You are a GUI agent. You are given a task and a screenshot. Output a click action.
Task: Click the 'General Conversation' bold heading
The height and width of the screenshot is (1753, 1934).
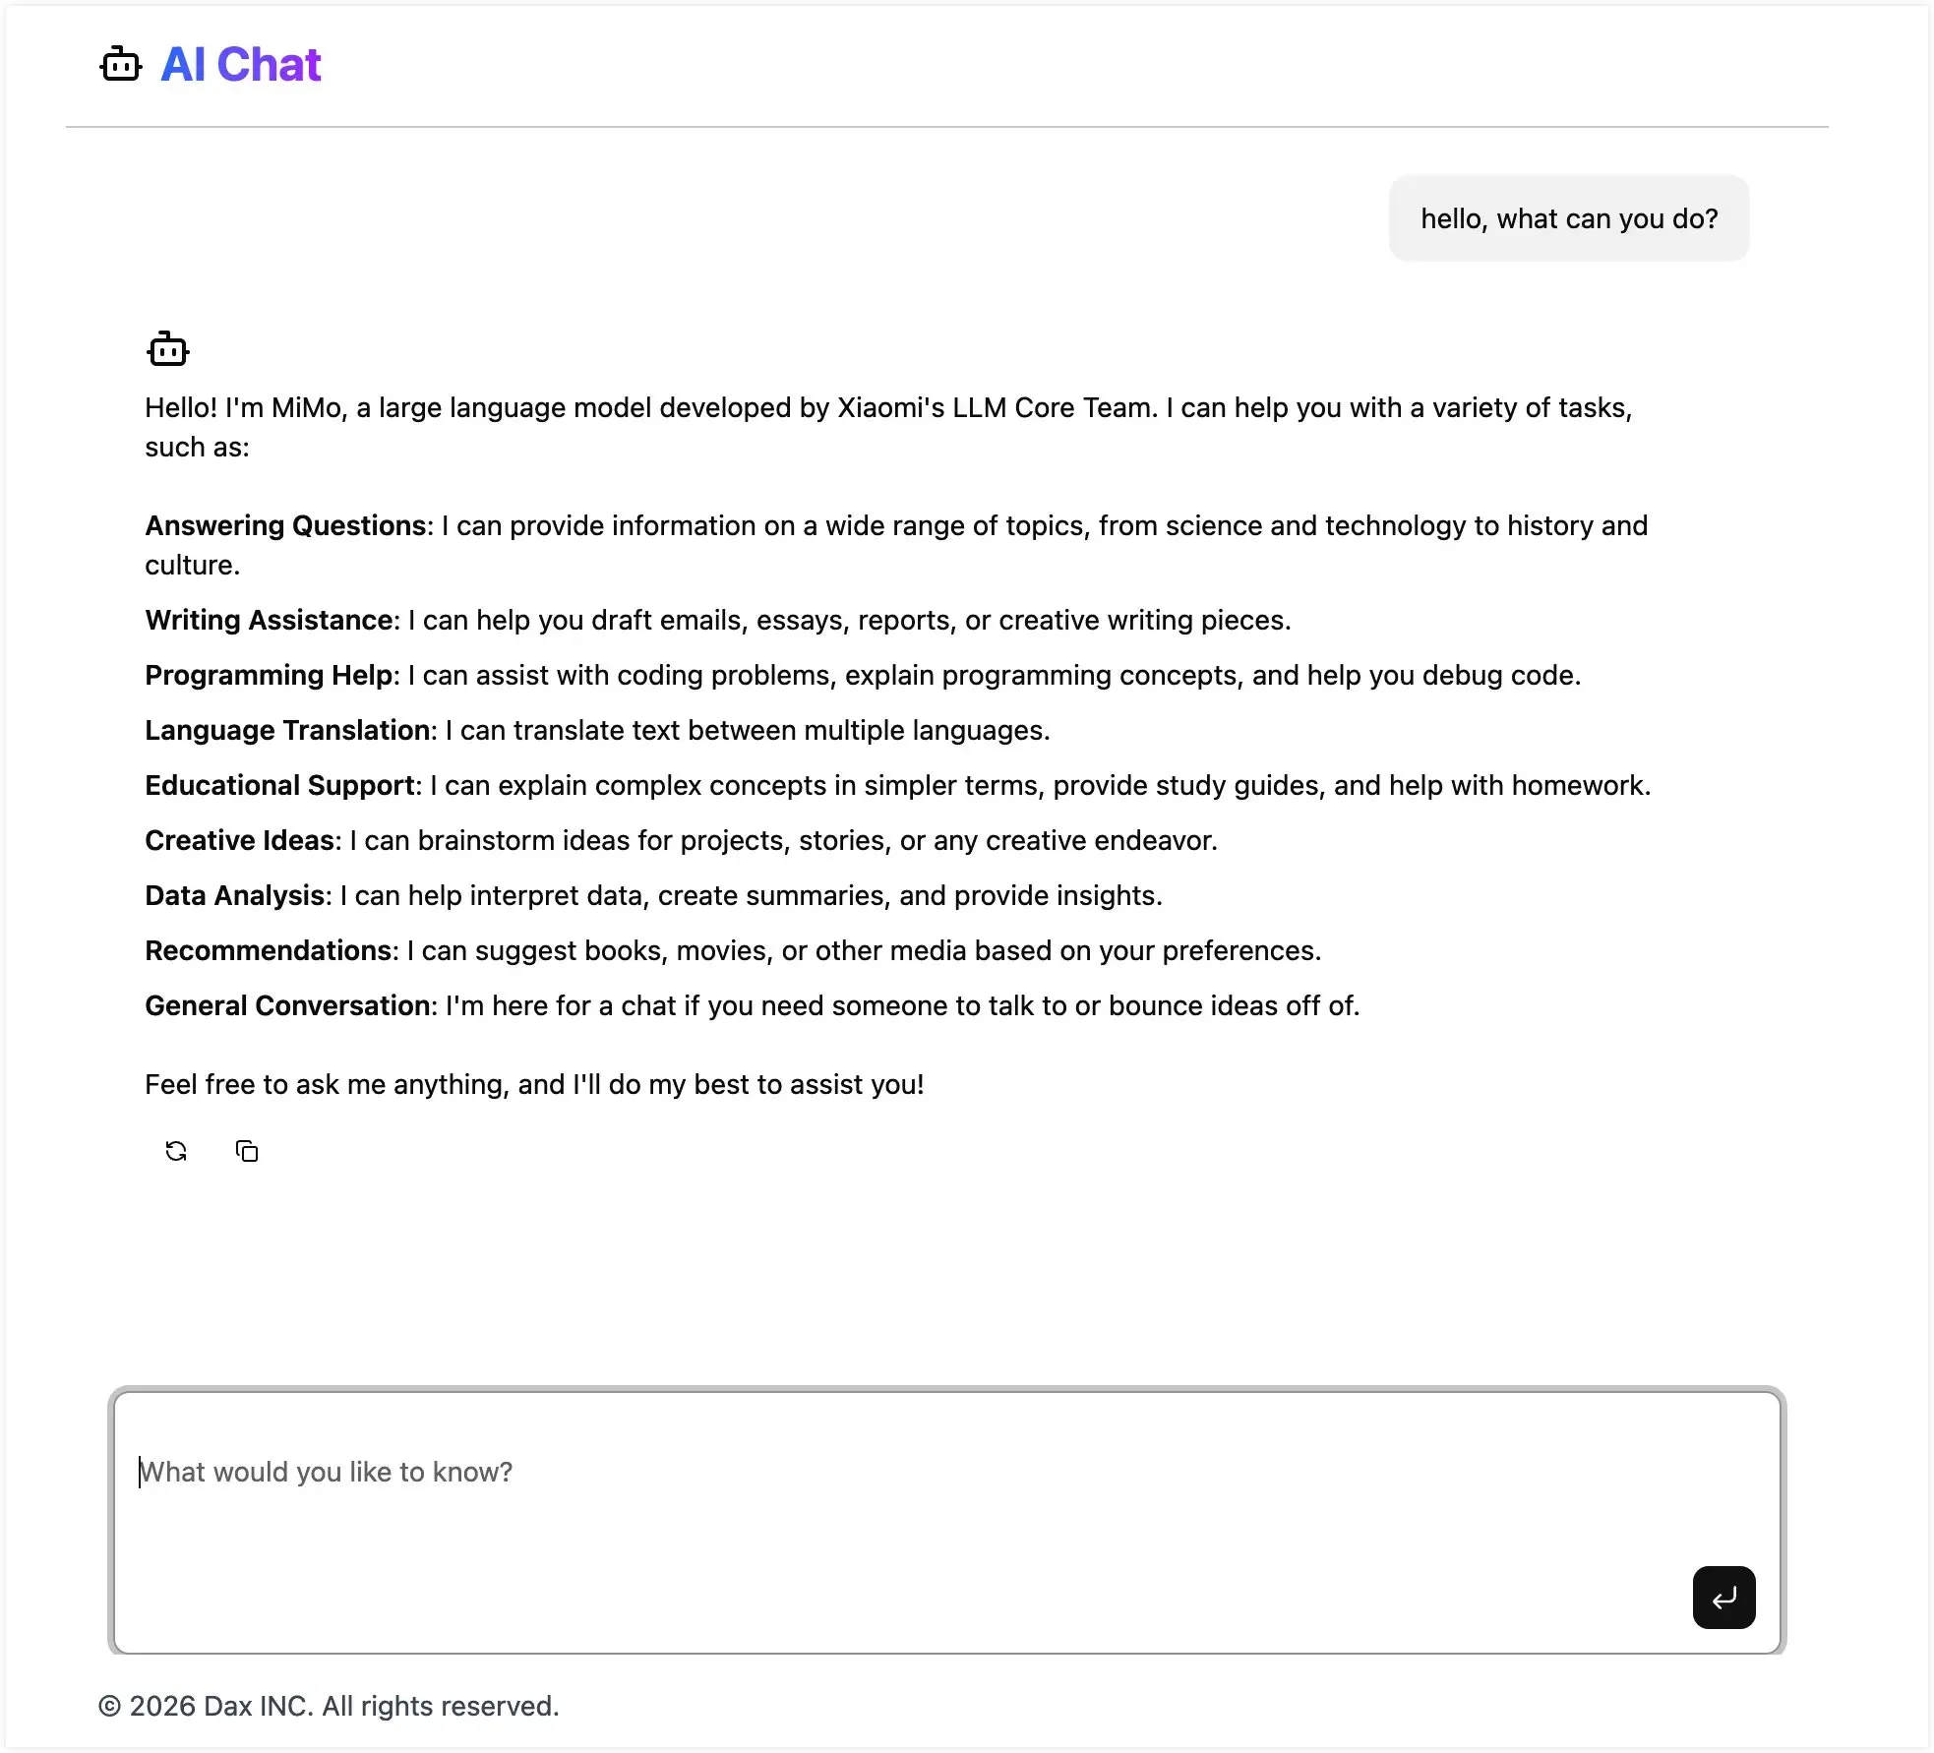pos(287,1005)
